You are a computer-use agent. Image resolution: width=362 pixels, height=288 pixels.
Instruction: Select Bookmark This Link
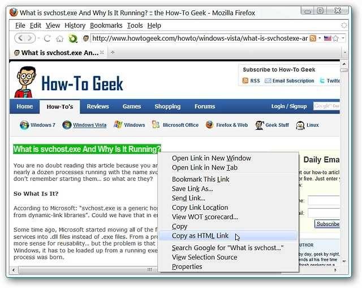tap(229, 179)
